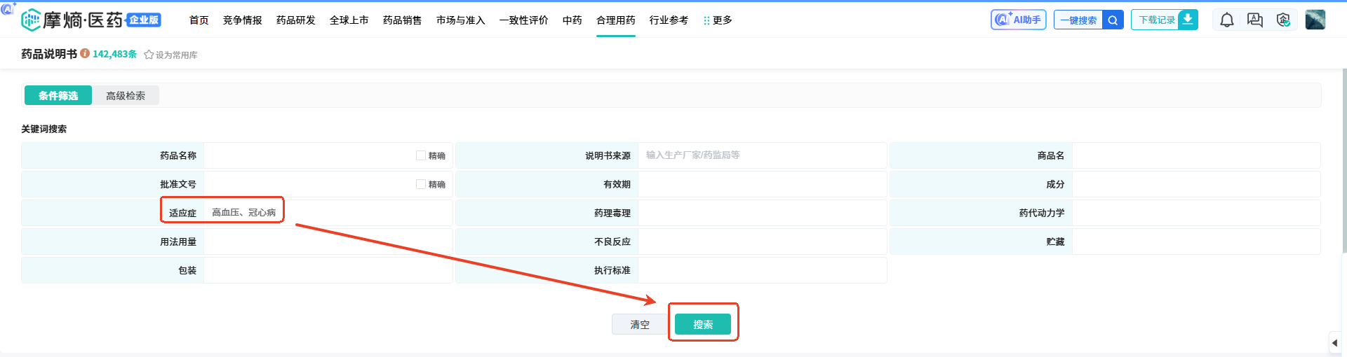Enable 精确 checkbox for 药品名称
The image size is (1347, 357).
click(421, 155)
